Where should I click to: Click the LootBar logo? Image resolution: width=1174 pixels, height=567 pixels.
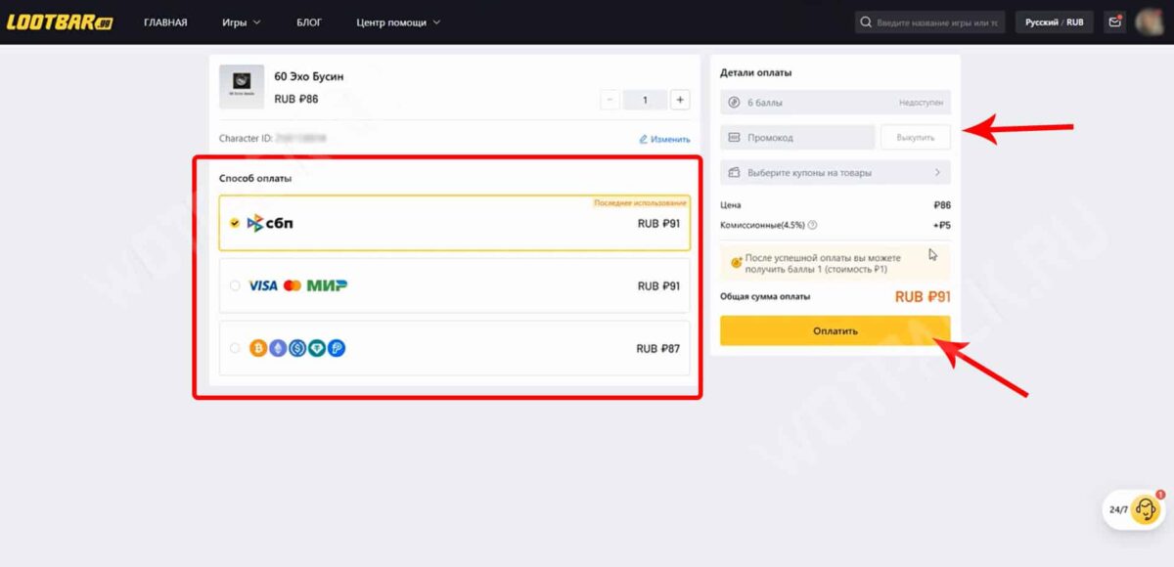coord(60,22)
